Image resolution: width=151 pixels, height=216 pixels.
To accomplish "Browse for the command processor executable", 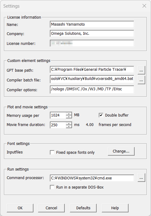I will tap(141, 178).
